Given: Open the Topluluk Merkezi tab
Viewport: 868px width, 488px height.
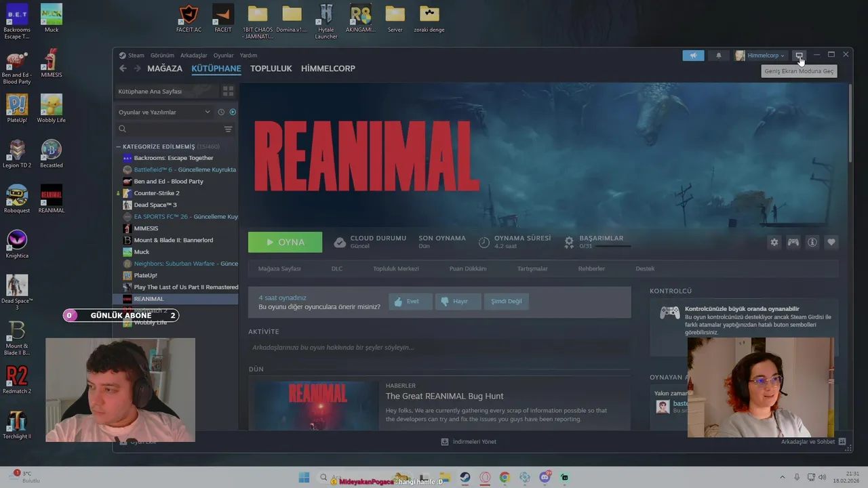Looking at the screenshot, I should pos(396,268).
